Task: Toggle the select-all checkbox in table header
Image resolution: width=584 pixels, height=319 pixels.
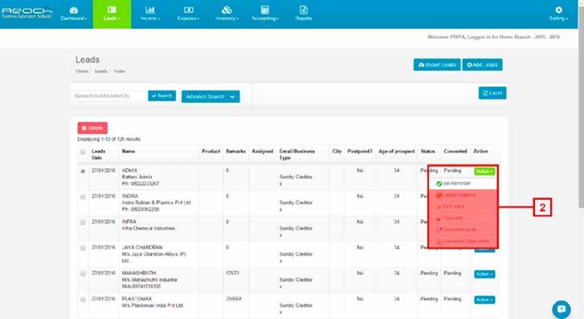Action: click(83, 152)
